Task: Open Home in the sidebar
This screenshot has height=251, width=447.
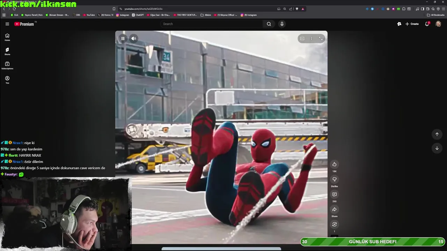Action: tap(7, 37)
